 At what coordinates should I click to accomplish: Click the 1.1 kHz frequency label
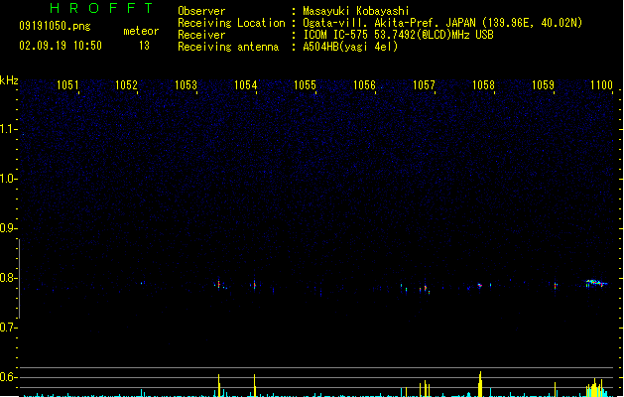pos(8,129)
